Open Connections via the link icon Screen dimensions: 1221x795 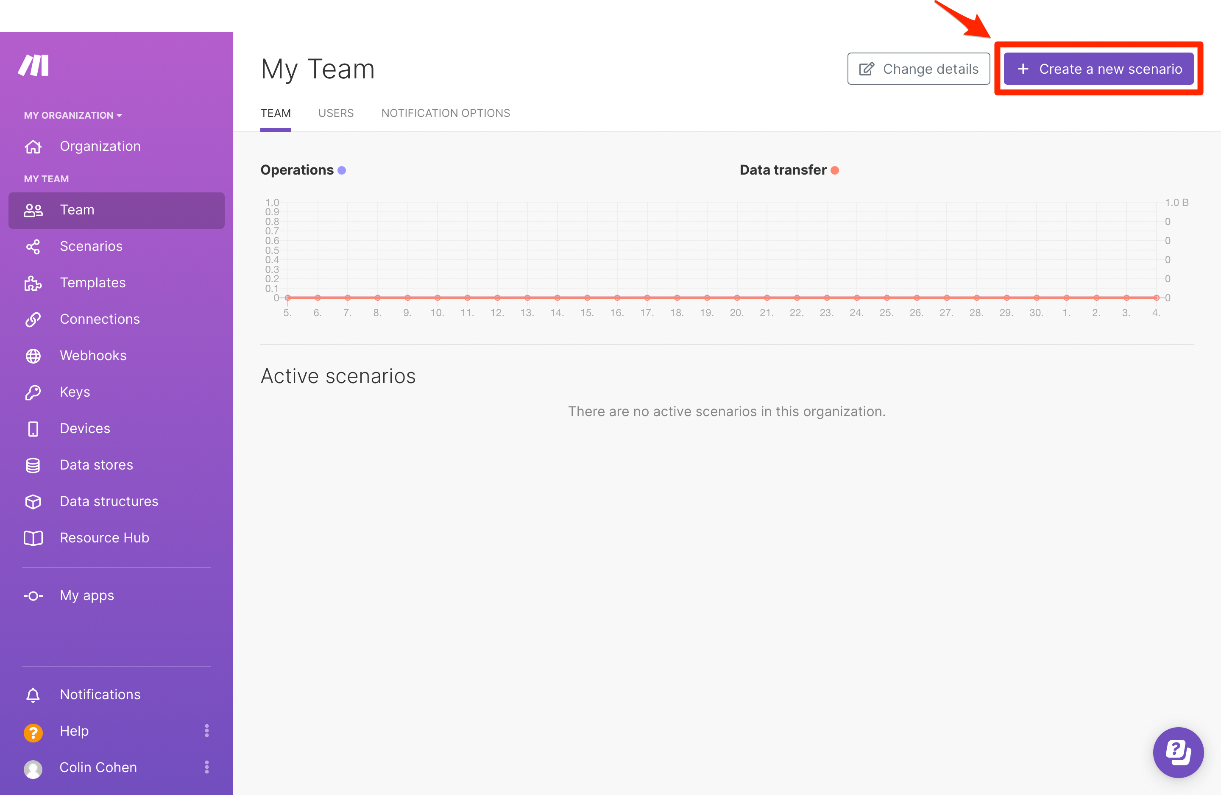33,320
